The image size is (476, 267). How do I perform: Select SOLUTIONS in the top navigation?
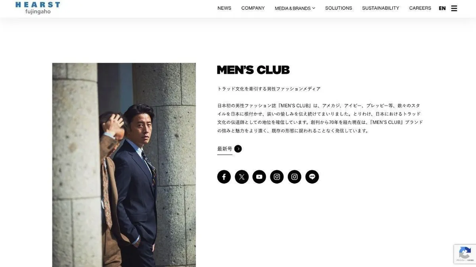[338, 8]
